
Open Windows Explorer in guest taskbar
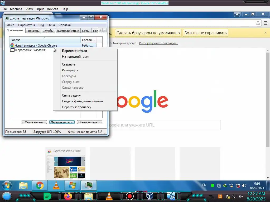pyautogui.click(x=23, y=186)
